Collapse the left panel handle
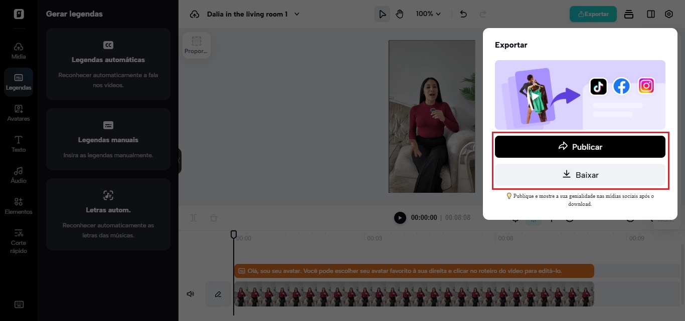This screenshot has height=321, width=685. (180, 160)
